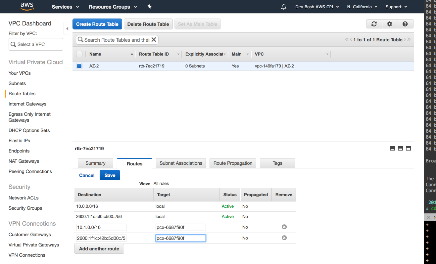
Task: Switch to the Summary tab
Action: click(95, 163)
